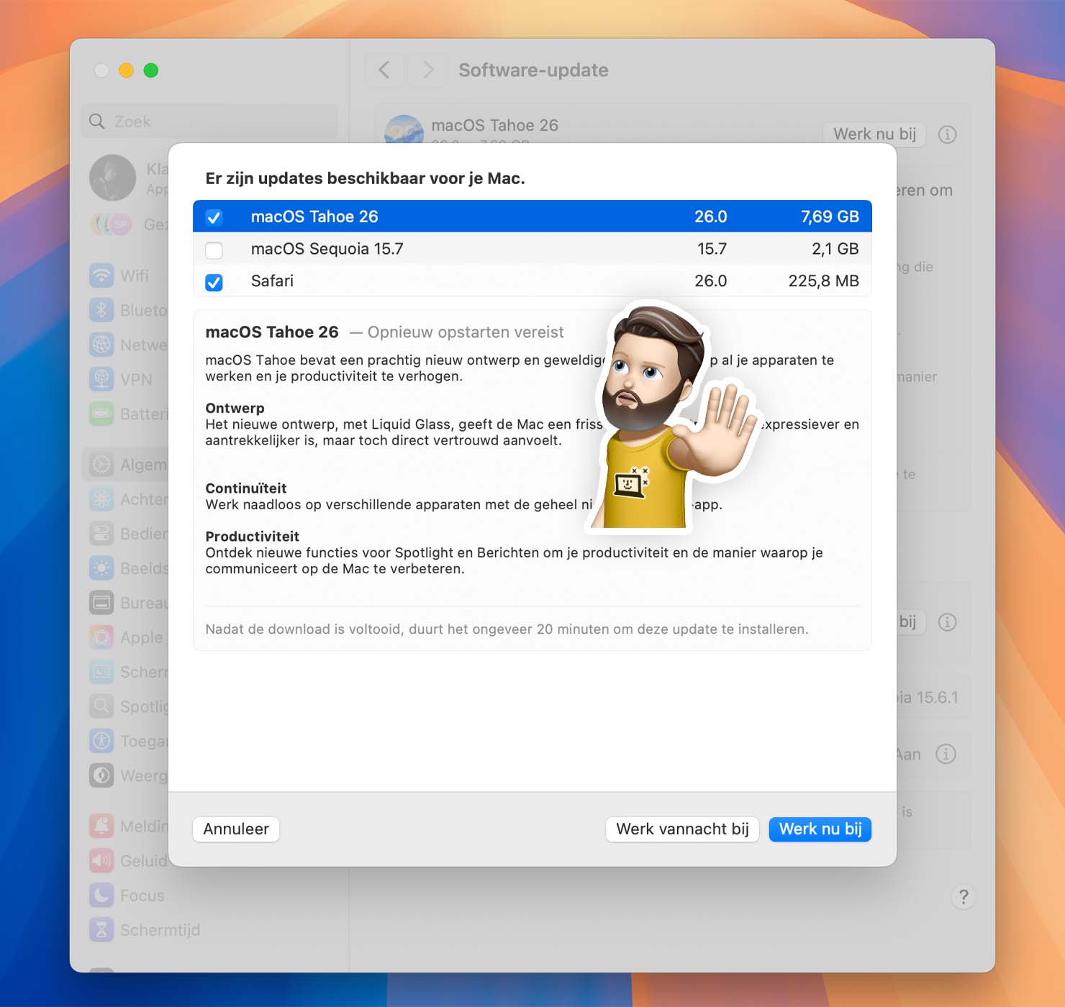
Task: Go back with the left chevron button
Action: coord(384,70)
